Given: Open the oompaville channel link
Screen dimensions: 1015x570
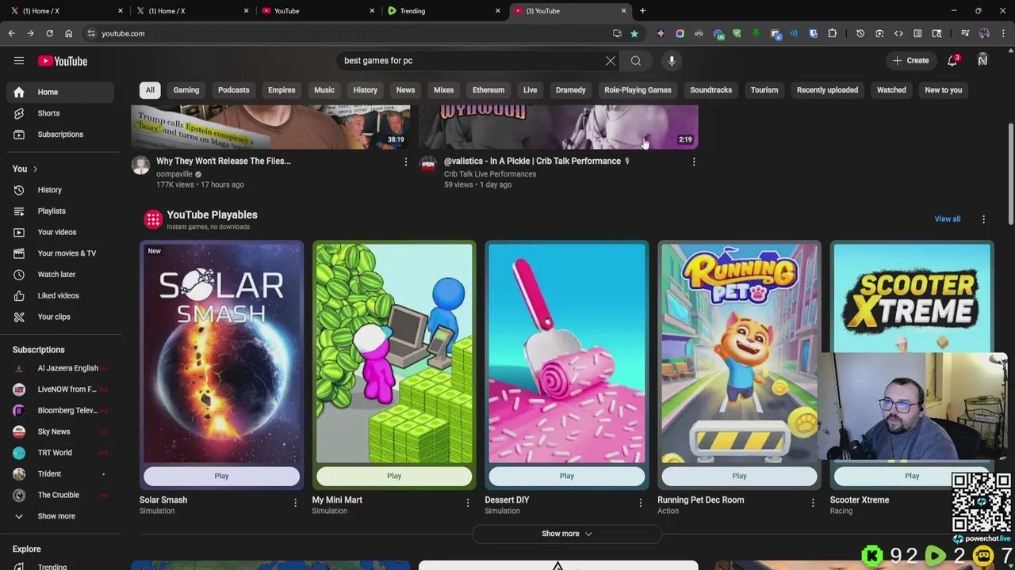Looking at the screenshot, I should [174, 174].
